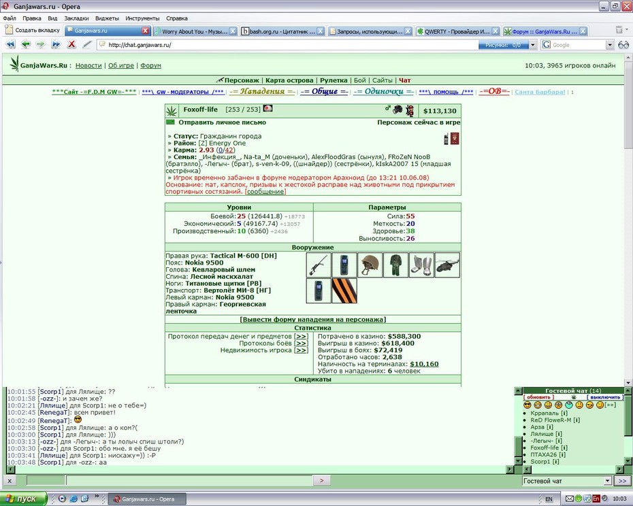Click the small leaf icon in chat panel

click(573, 397)
